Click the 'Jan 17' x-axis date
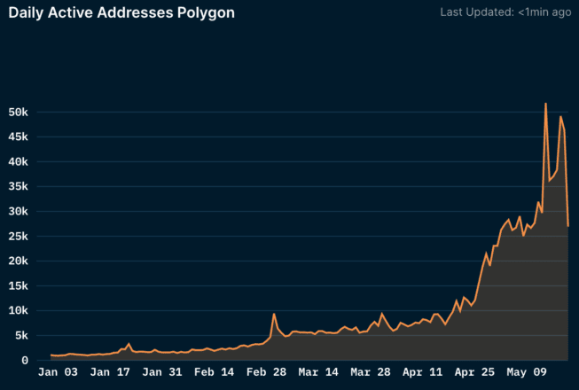579x390 pixels. click(x=110, y=372)
